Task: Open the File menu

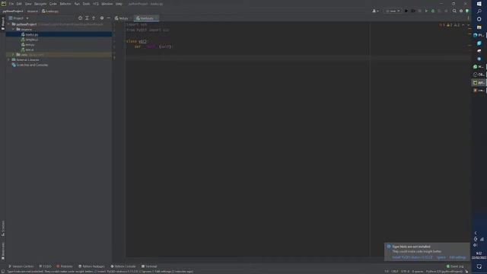Action: [x=11, y=4]
